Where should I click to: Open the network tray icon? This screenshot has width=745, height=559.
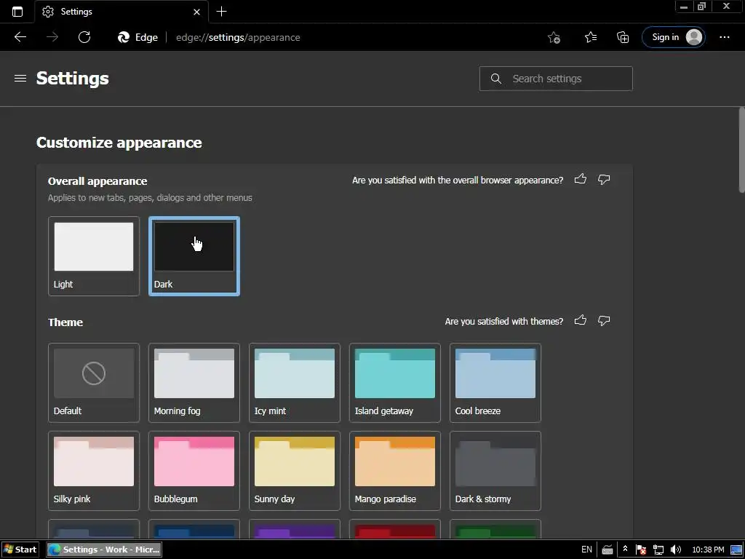tap(658, 550)
